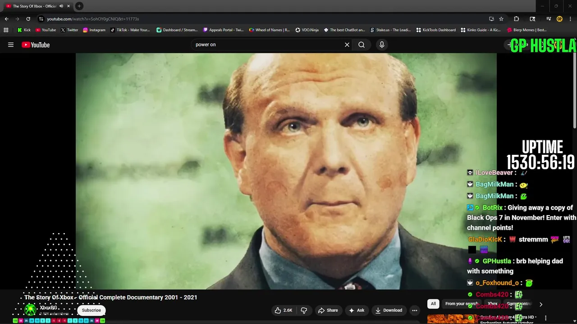Select the 'All' filter chip
Screen dimensions: 577x324
pos(433,304)
